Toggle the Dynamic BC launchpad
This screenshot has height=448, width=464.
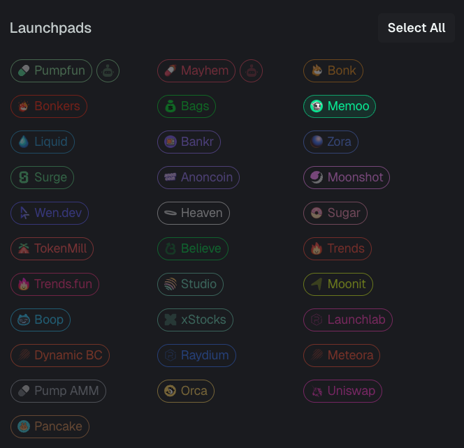[60, 355]
